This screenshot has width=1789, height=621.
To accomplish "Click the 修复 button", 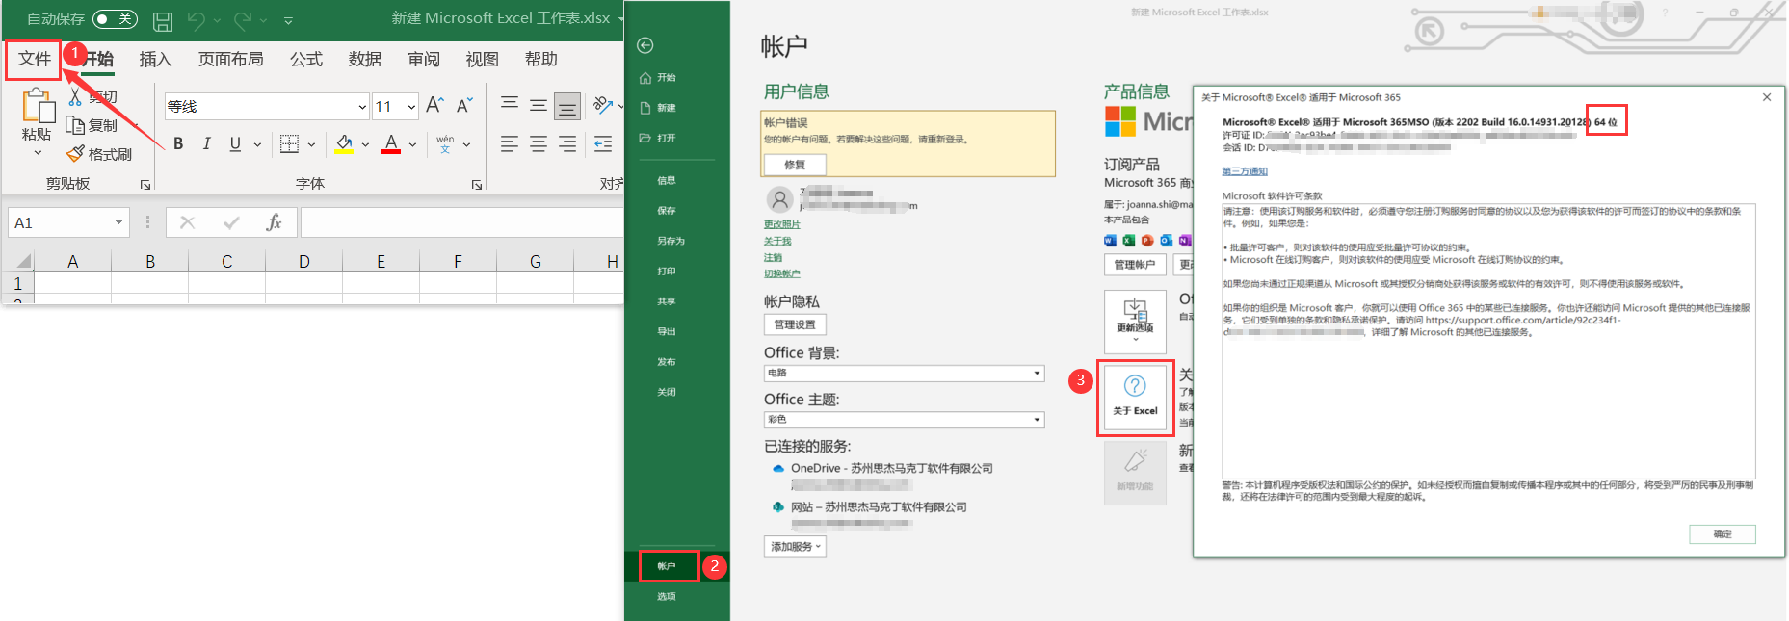I will (x=795, y=165).
